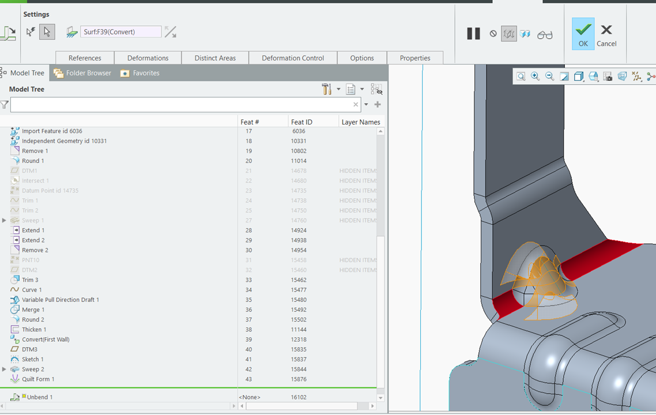Toggle the Select Items arrow in Settings bar
Viewport: 656px width, 415px height.
click(47, 32)
